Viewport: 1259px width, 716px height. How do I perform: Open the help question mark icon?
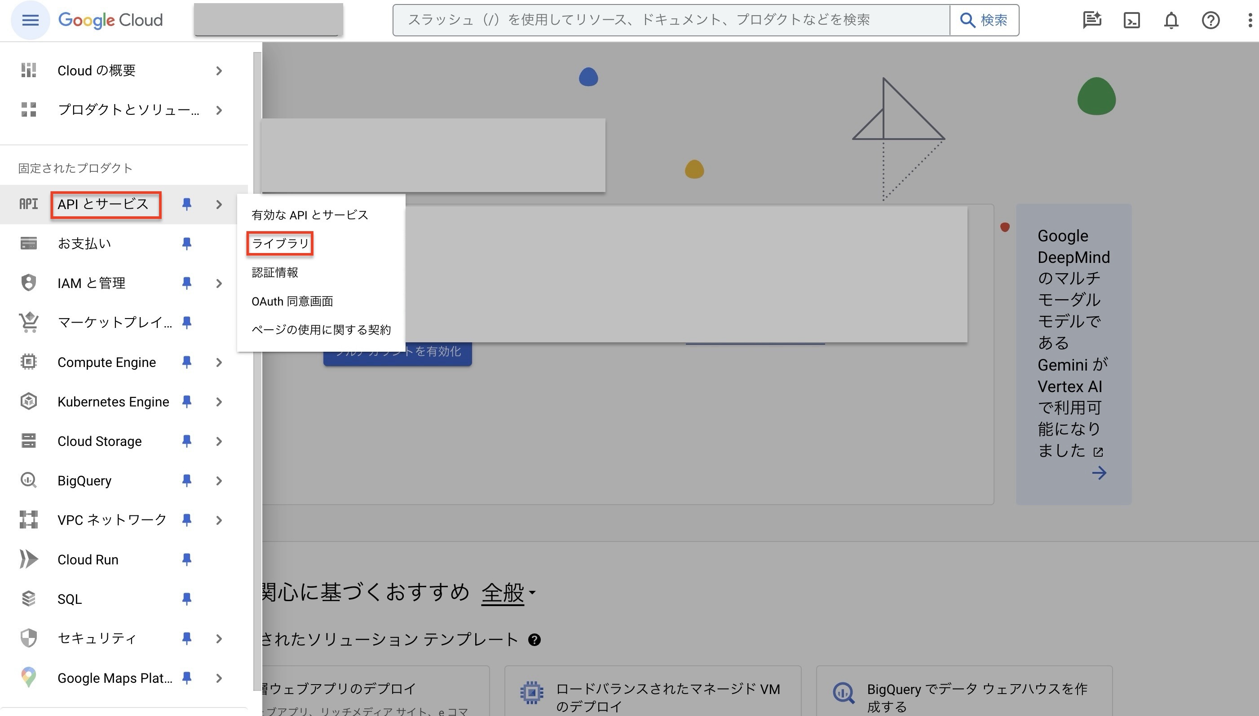(x=1210, y=20)
